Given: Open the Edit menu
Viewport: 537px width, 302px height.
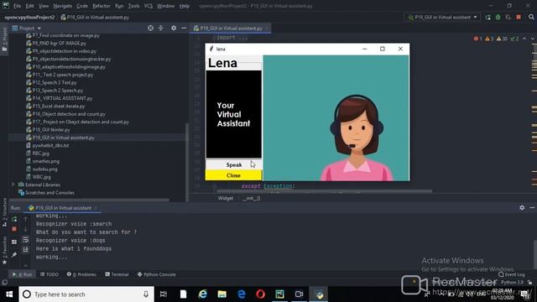Looking at the screenshot, I should [30, 6].
